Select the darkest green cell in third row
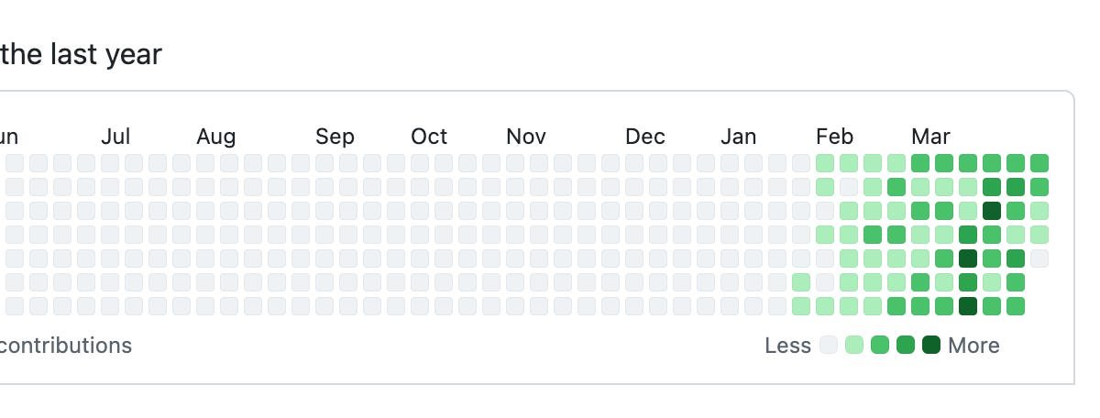 992,211
